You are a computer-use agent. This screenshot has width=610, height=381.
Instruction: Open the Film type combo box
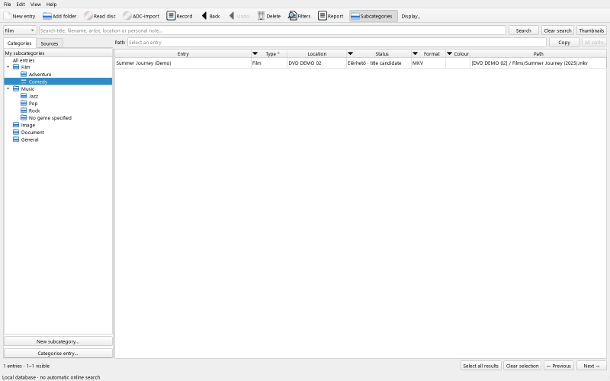[x=20, y=30]
